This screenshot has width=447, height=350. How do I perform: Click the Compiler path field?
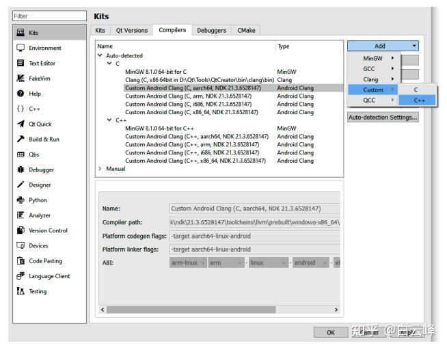(x=254, y=222)
